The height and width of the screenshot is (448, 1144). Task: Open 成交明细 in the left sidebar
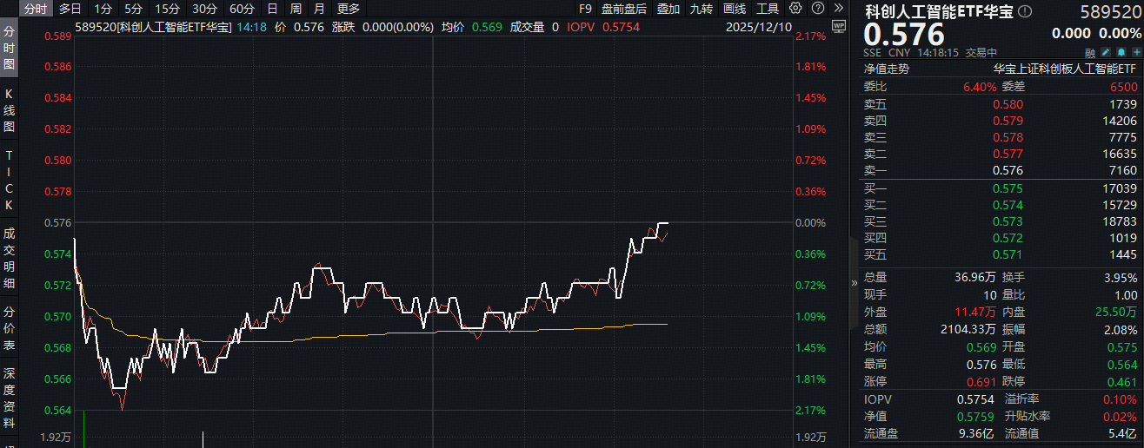pyautogui.click(x=10, y=260)
